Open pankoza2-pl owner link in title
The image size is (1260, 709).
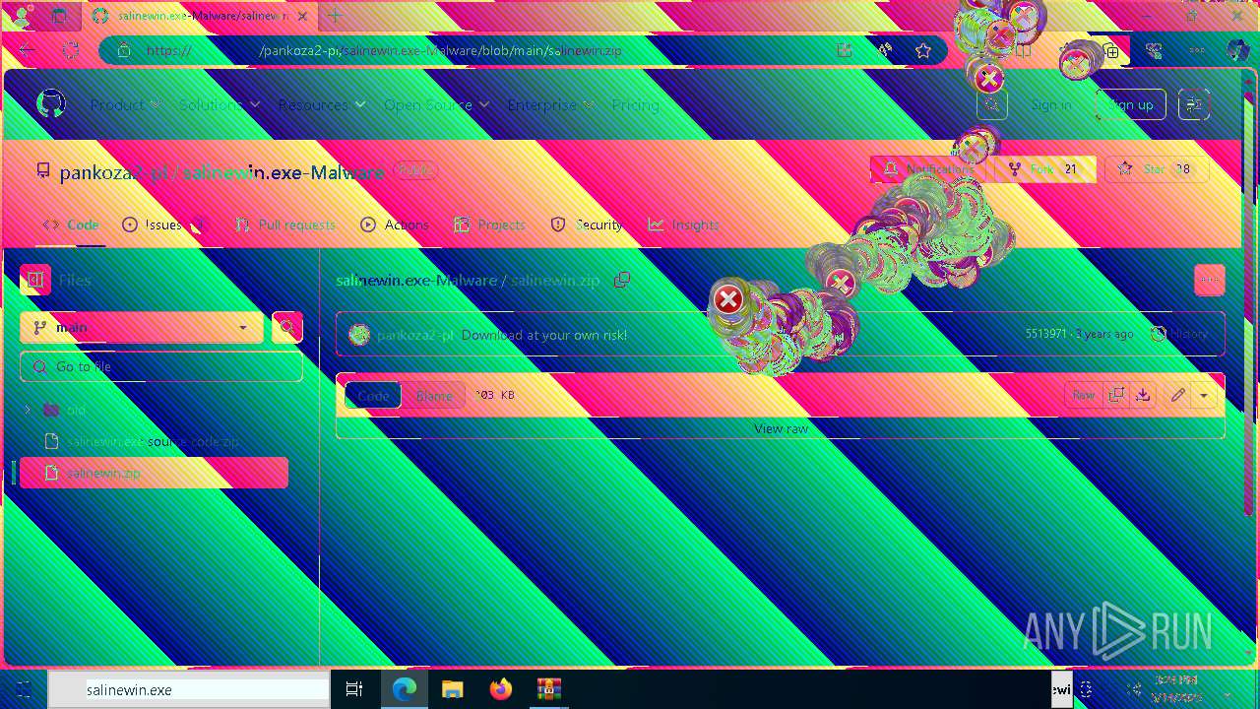click(x=114, y=172)
